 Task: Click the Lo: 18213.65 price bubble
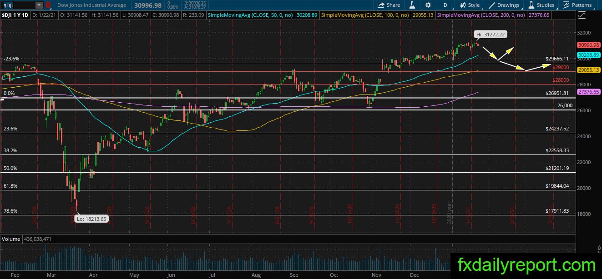click(x=92, y=219)
